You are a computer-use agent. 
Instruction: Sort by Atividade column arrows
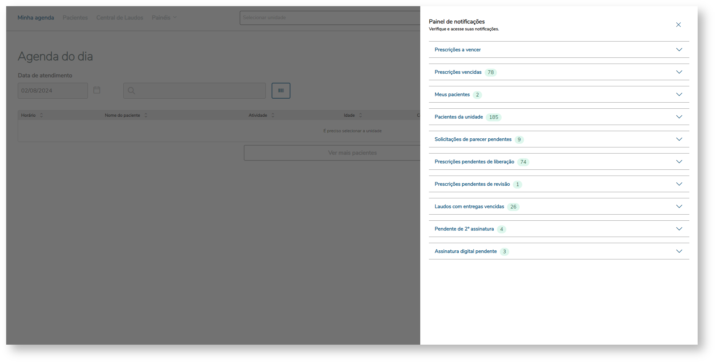pyautogui.click(x=273, y=115)
